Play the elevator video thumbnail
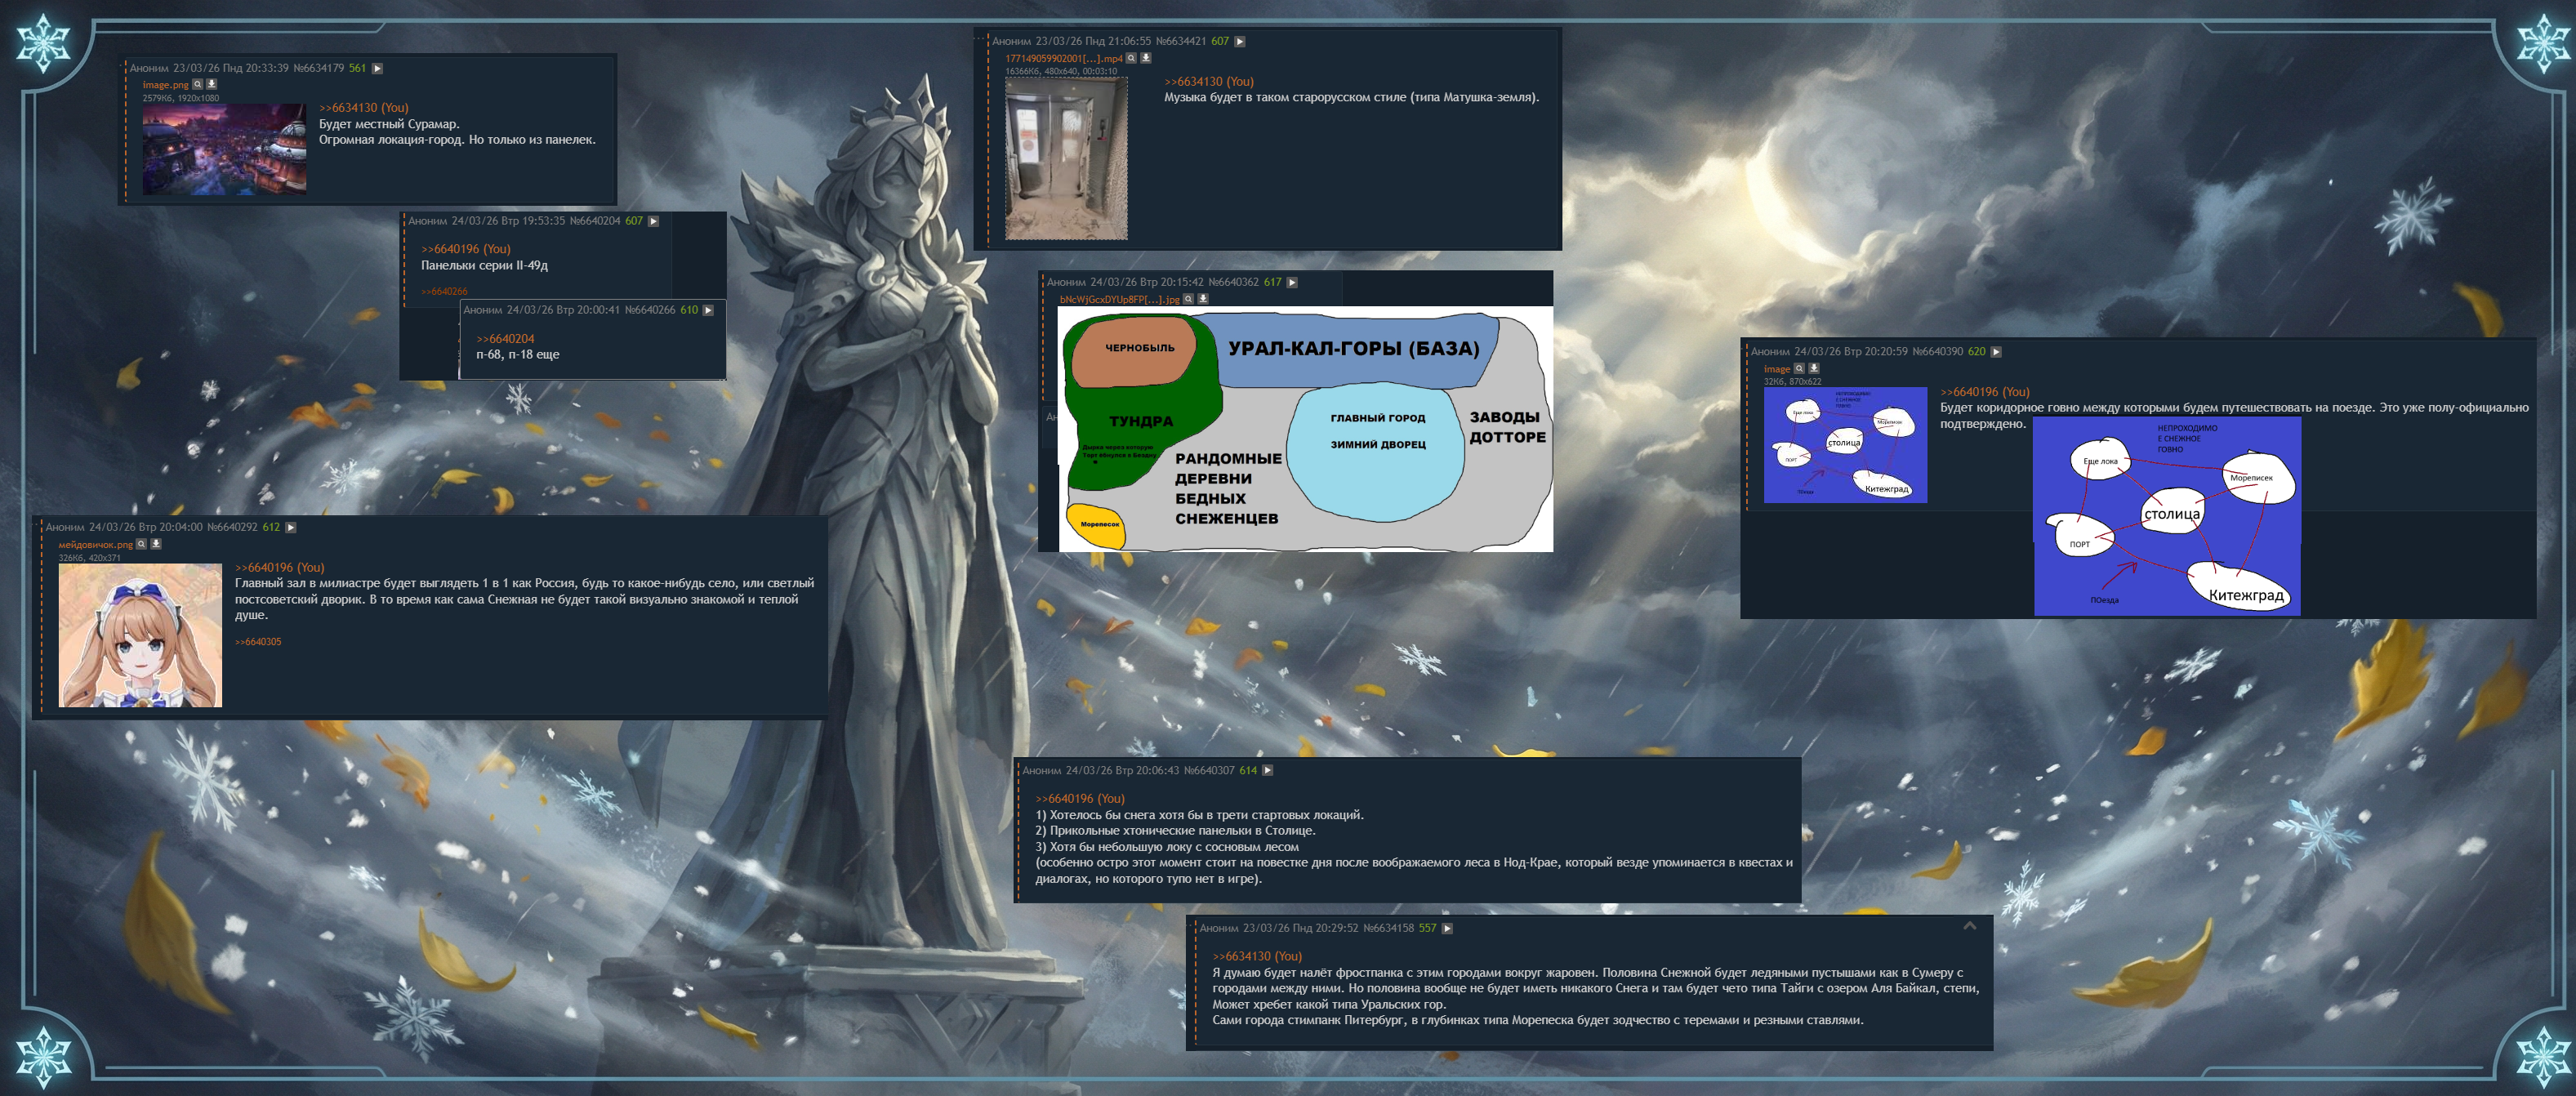This screenshot has height=1096, width=2576. click(x=1066, y=159)
